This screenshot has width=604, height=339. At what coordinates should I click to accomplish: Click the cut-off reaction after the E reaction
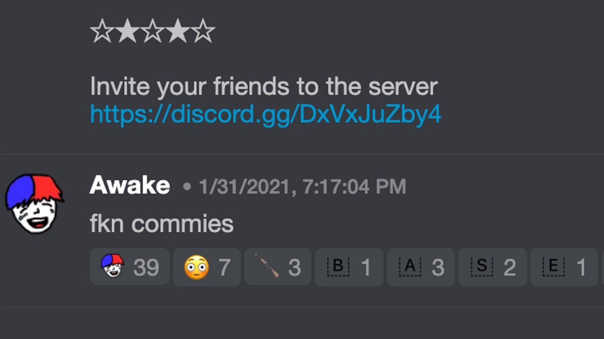[x=603, y=267]
